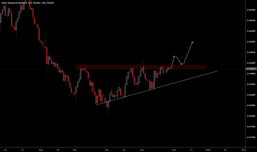
Task: Click the 0.65000 price axis label
Action: click(x=251, y=53)
